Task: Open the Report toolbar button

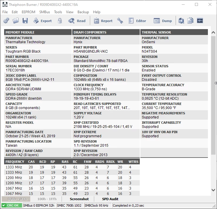Action: (x=103, y=21)
